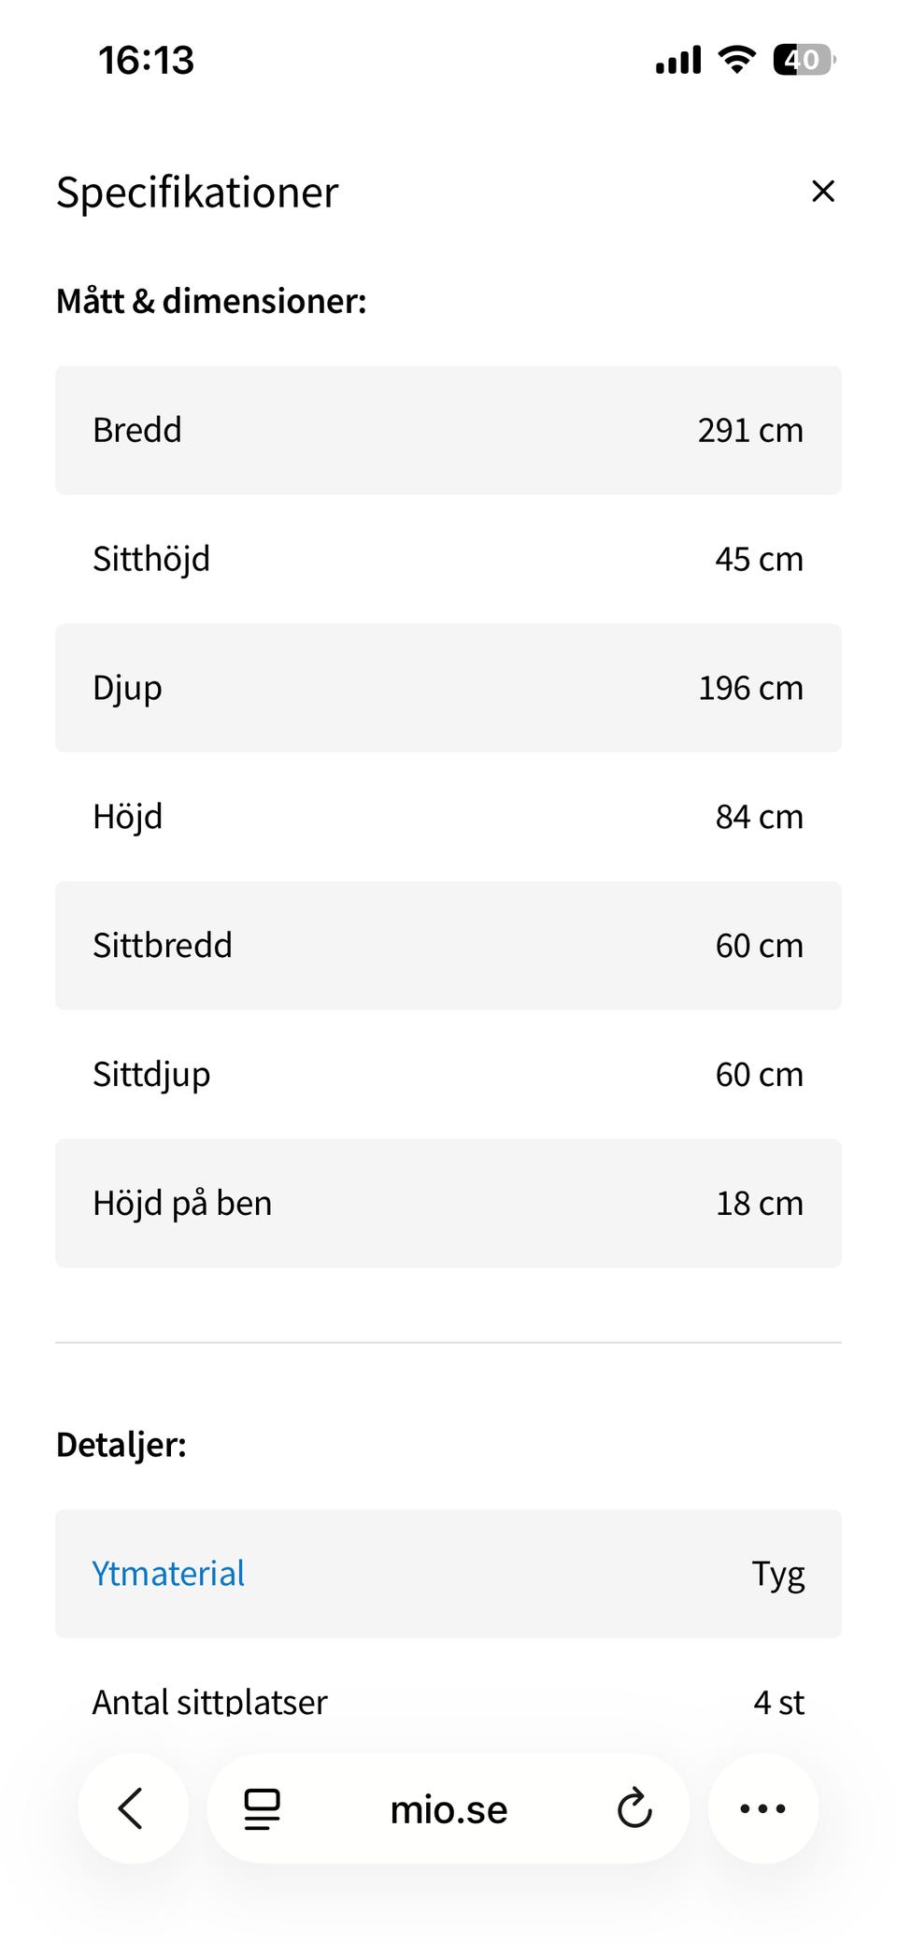Tap the battery indicator showing 40
Image resolution: width=897 pixels, height=1942 pixels.
click(x=803, y=60)
